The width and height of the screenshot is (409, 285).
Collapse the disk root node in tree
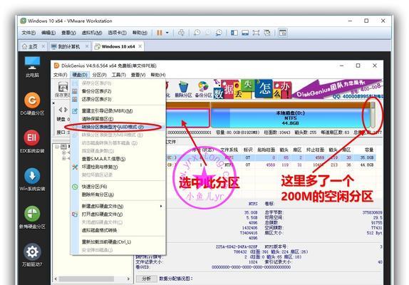[x=57, y=147]
